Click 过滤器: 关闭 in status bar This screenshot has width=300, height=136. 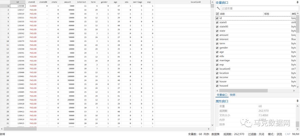[x=256, y=134]
